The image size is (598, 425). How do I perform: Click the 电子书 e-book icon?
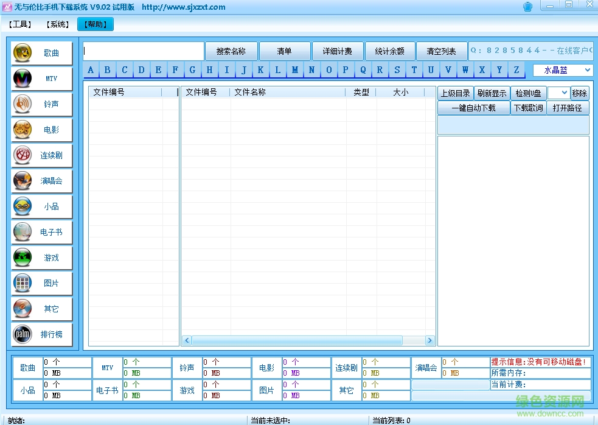[x=23, y=233]
